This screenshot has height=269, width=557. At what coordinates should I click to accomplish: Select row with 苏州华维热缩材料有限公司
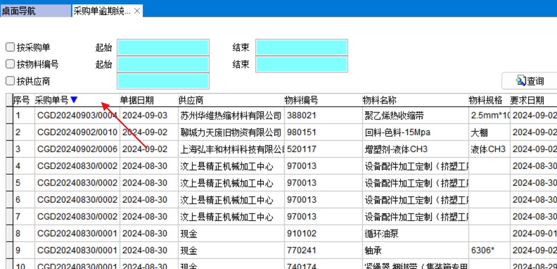231,115
